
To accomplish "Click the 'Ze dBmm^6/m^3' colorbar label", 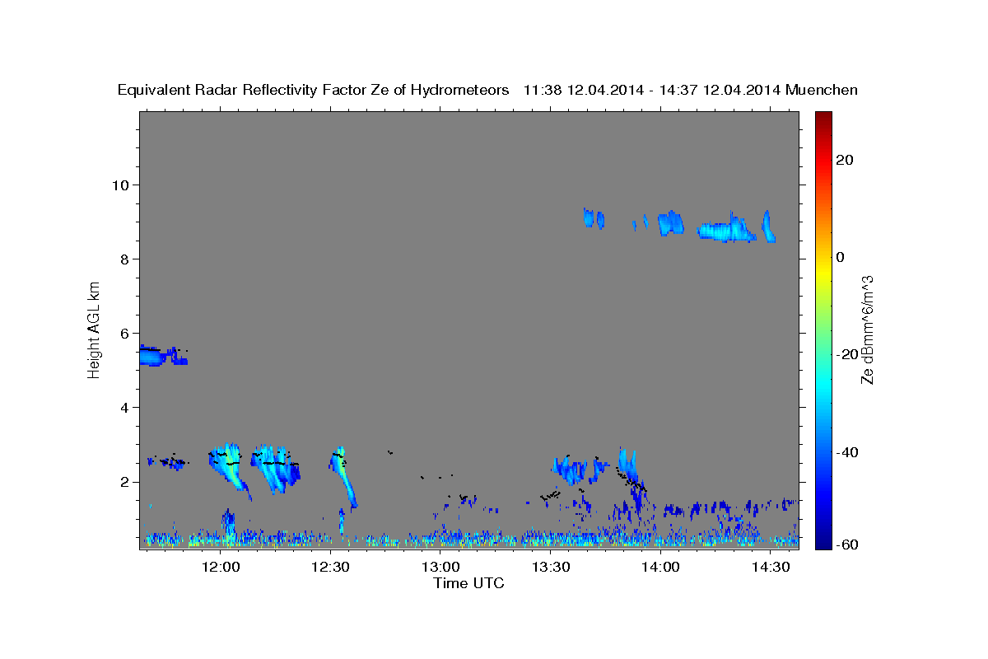I will (x=867, y=329).
